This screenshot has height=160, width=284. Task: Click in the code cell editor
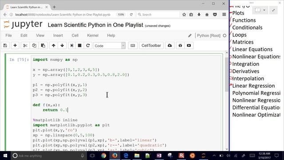pos(126,104)
